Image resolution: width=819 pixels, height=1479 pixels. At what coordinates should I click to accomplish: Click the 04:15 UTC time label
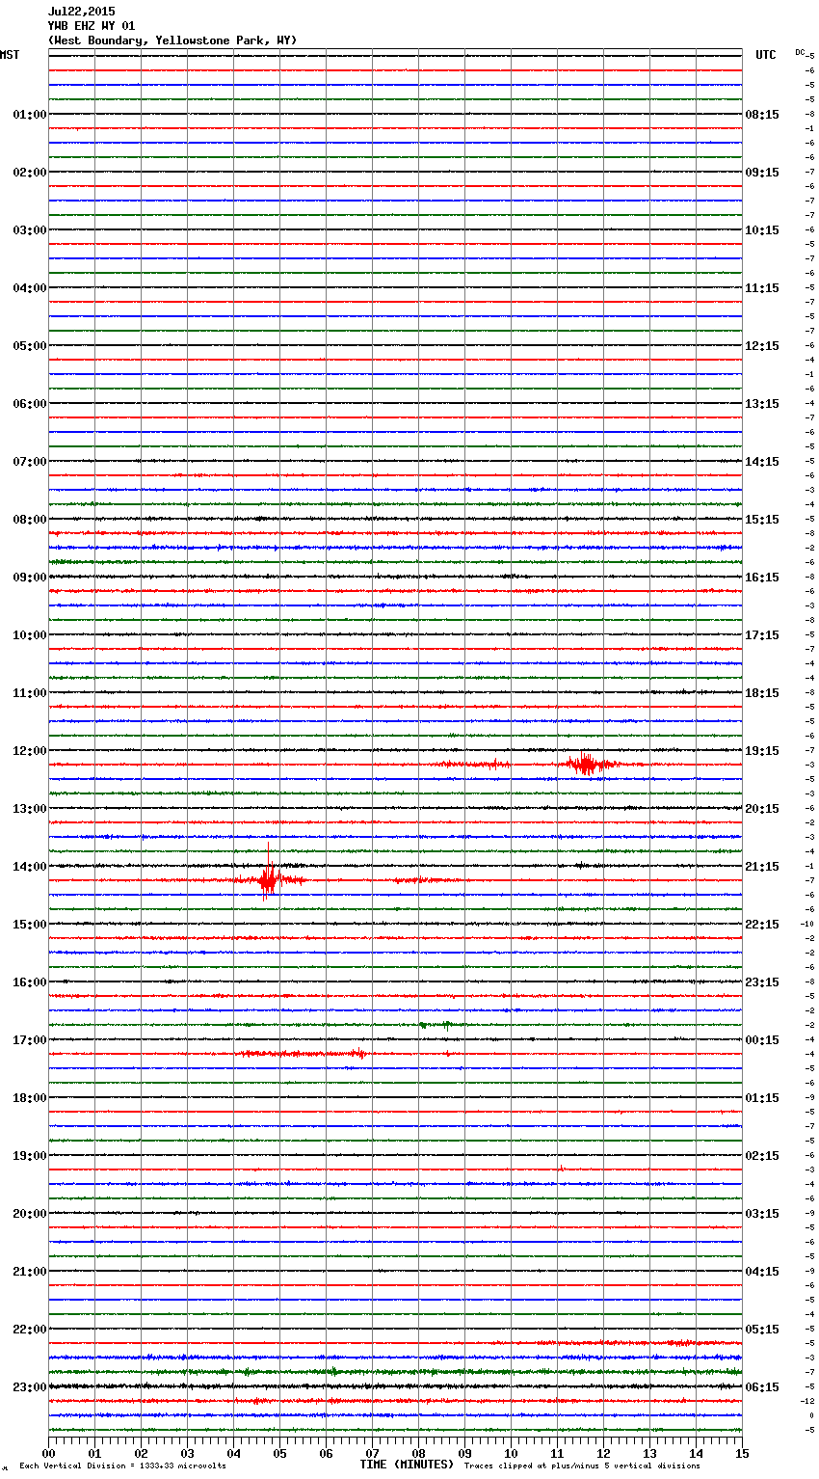(x=762, y=1272)
